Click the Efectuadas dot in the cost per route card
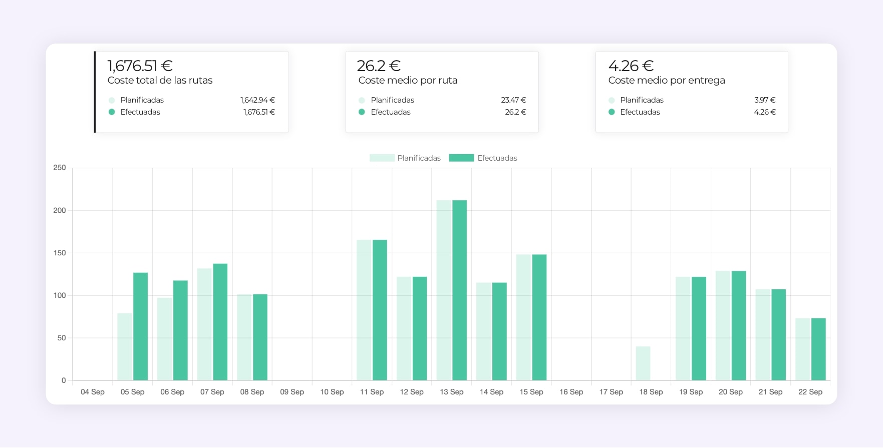Viewport: 883px width, 448px height. point(362,112)
